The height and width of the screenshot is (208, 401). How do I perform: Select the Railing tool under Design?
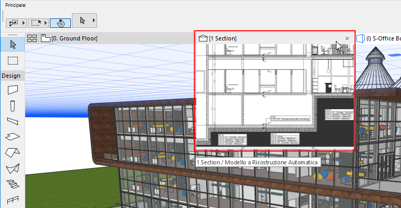point(13,200)
